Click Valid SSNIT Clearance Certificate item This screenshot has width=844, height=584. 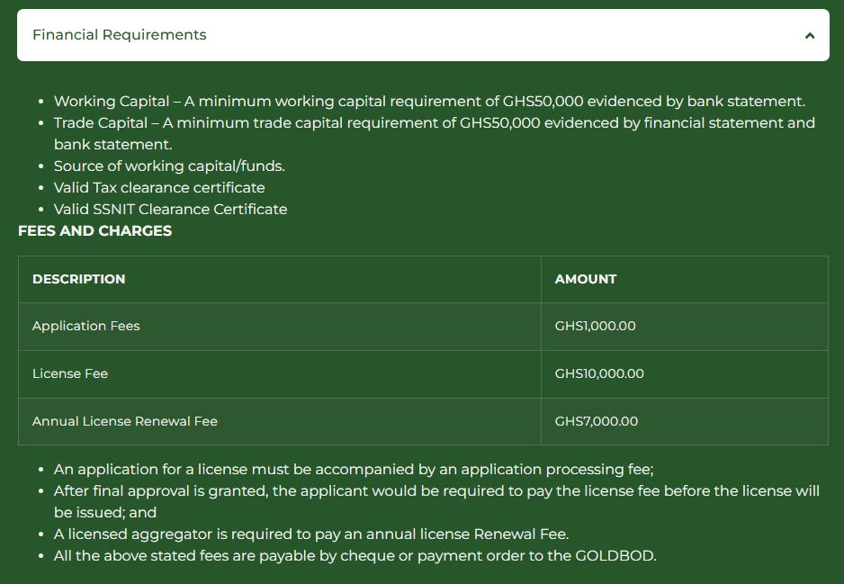pos(171,209)
